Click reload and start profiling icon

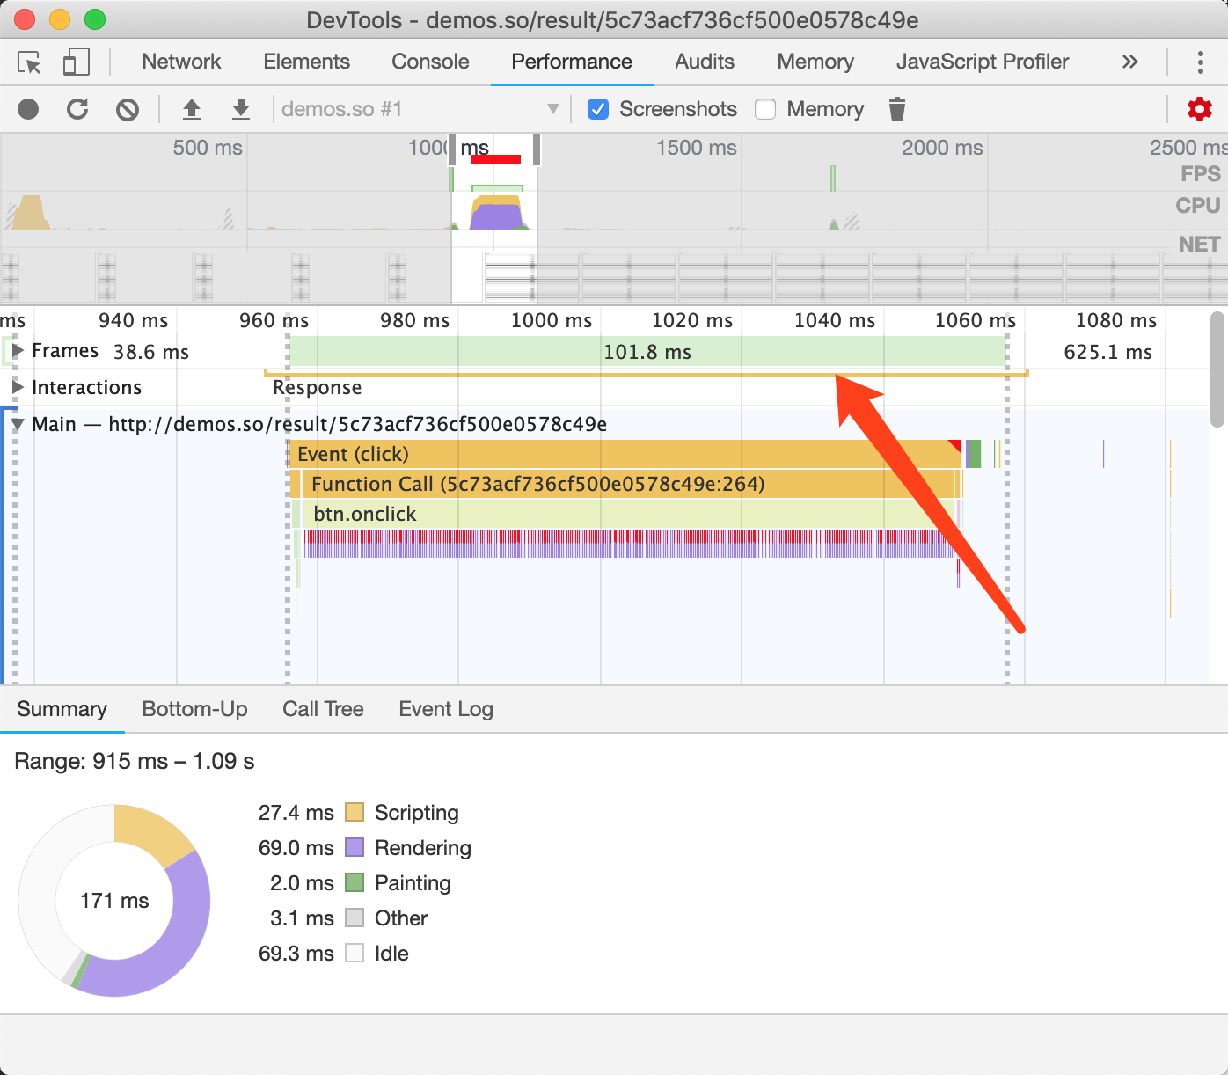tap(77, 109)
